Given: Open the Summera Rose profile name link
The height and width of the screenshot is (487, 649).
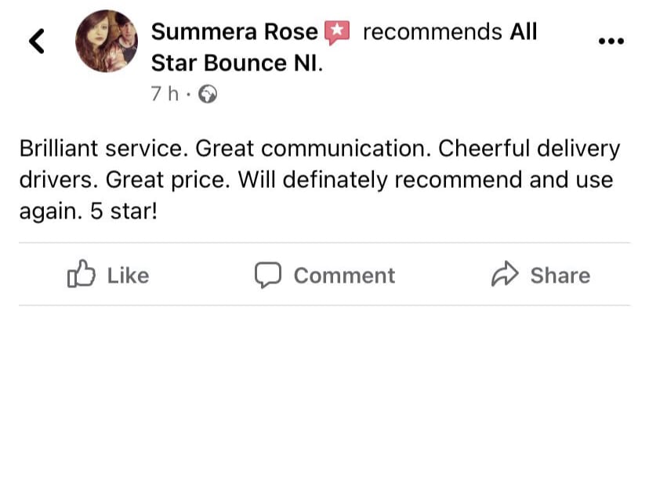Looking at the screenshot, I should [234, 32].
